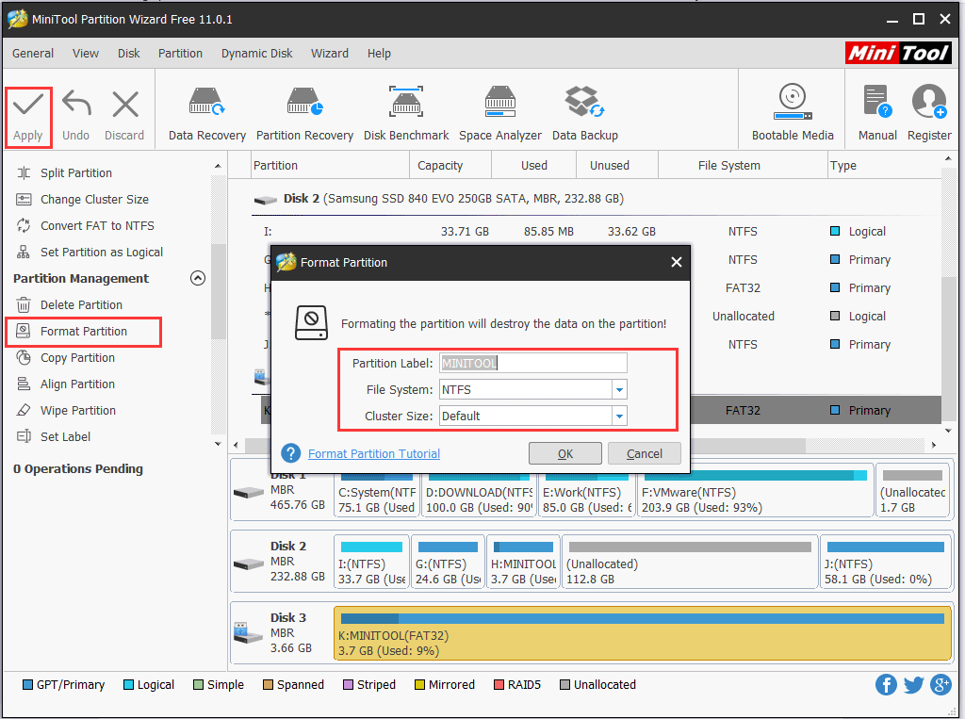Open the Help menu

pyautogui.click(x=379, y=54)
